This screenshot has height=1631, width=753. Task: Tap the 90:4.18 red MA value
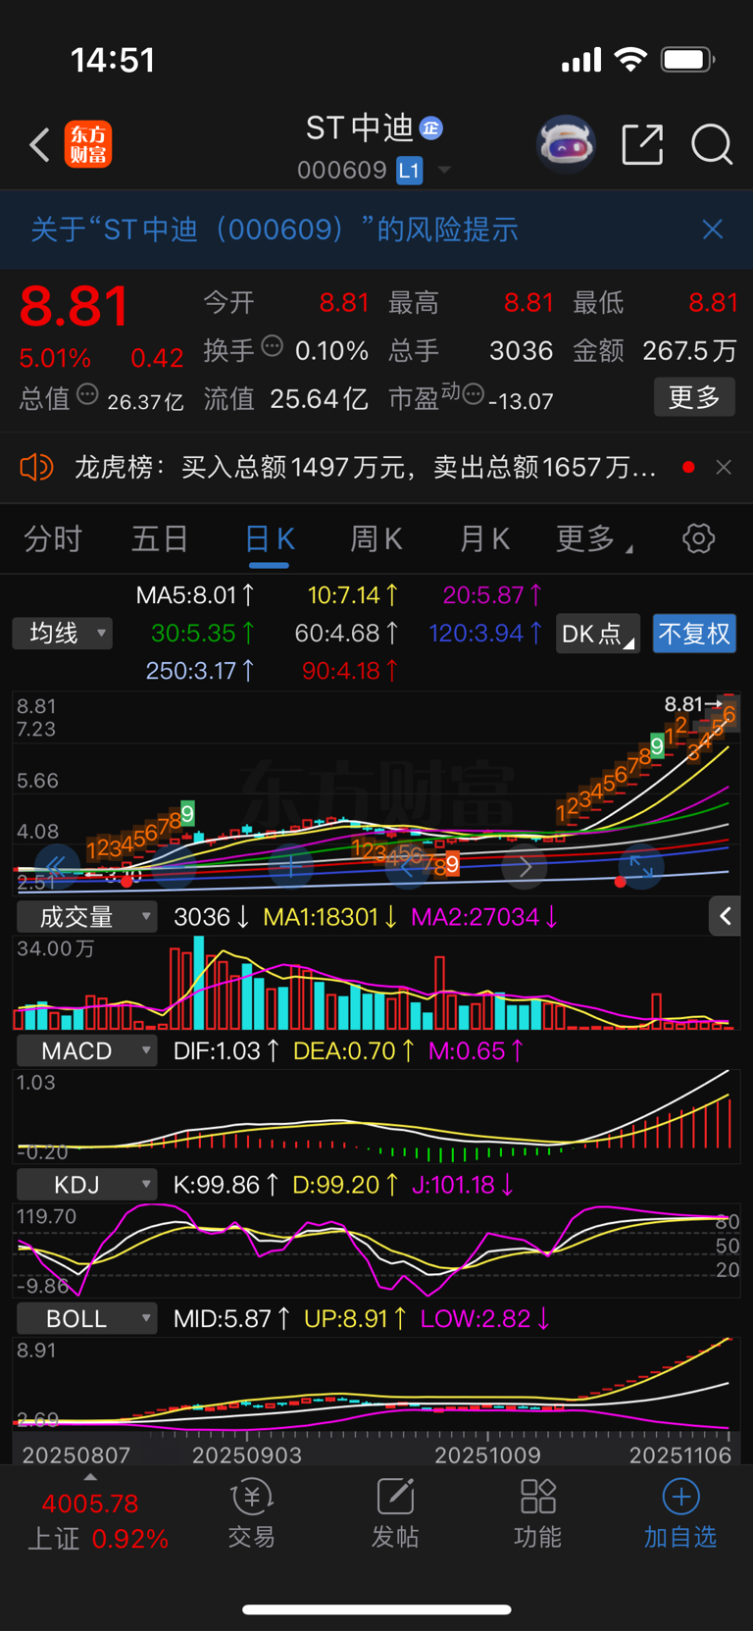point(350,671)
